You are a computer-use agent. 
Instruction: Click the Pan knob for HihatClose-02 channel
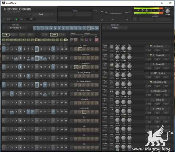point(129,93)
